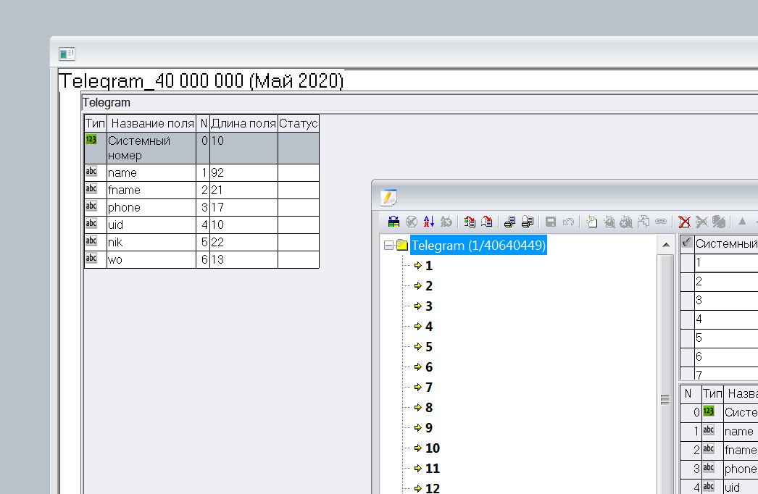Click the new record icon with sparkle
The height and width of the screenshot is (494, 758).
coord(591,222)
